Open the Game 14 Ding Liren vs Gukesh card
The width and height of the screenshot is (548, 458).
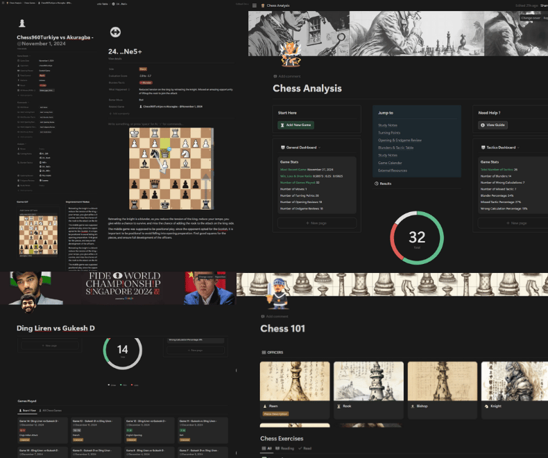(x=42, y=430)
